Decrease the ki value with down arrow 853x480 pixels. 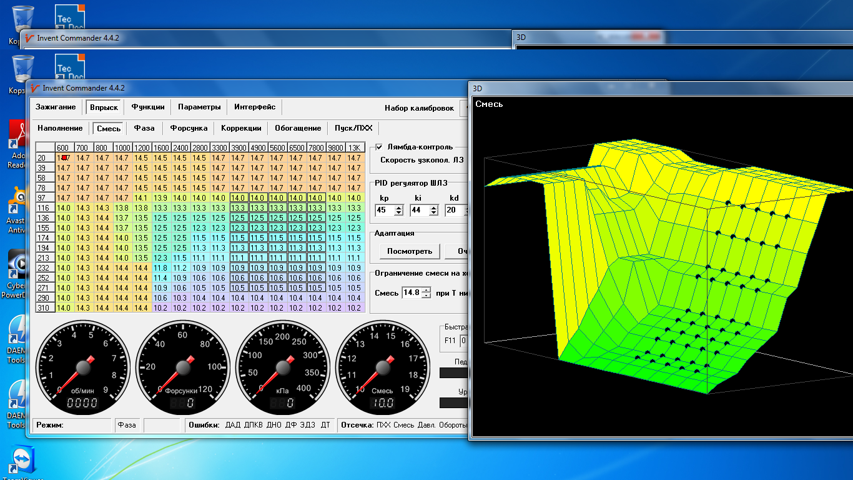pyautogui.click(x=433, y=213)
